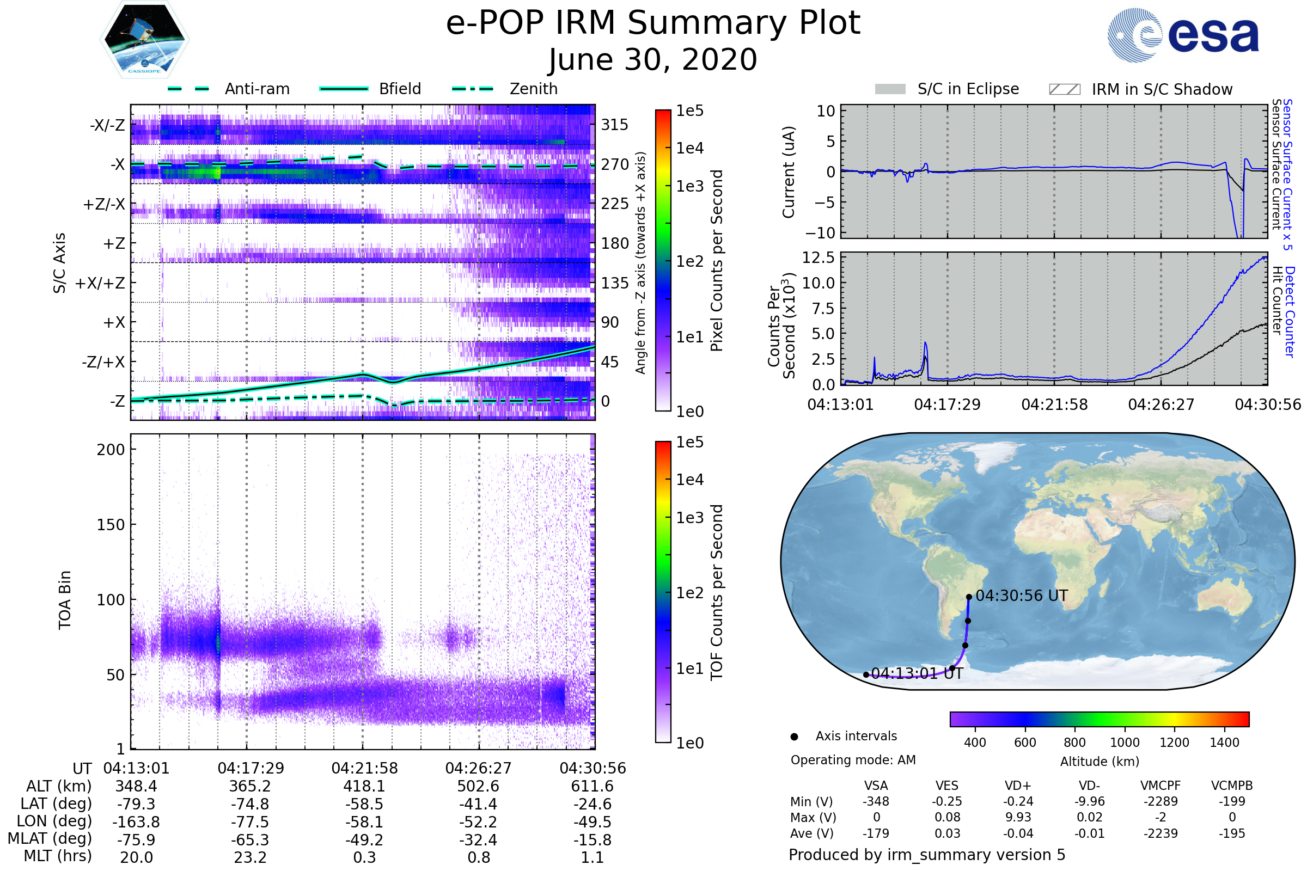The height and width of the screenshot is (871, 1307).
Task: Click the 04:30:56 UT orbit endpoint dot
Action: 969,597
